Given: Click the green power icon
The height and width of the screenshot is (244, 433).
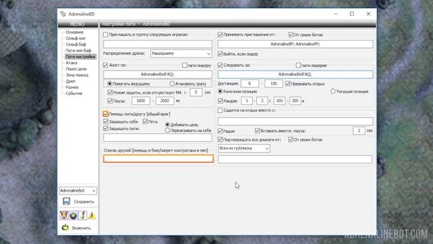Looking at the screenshot, I should [65, 228].
